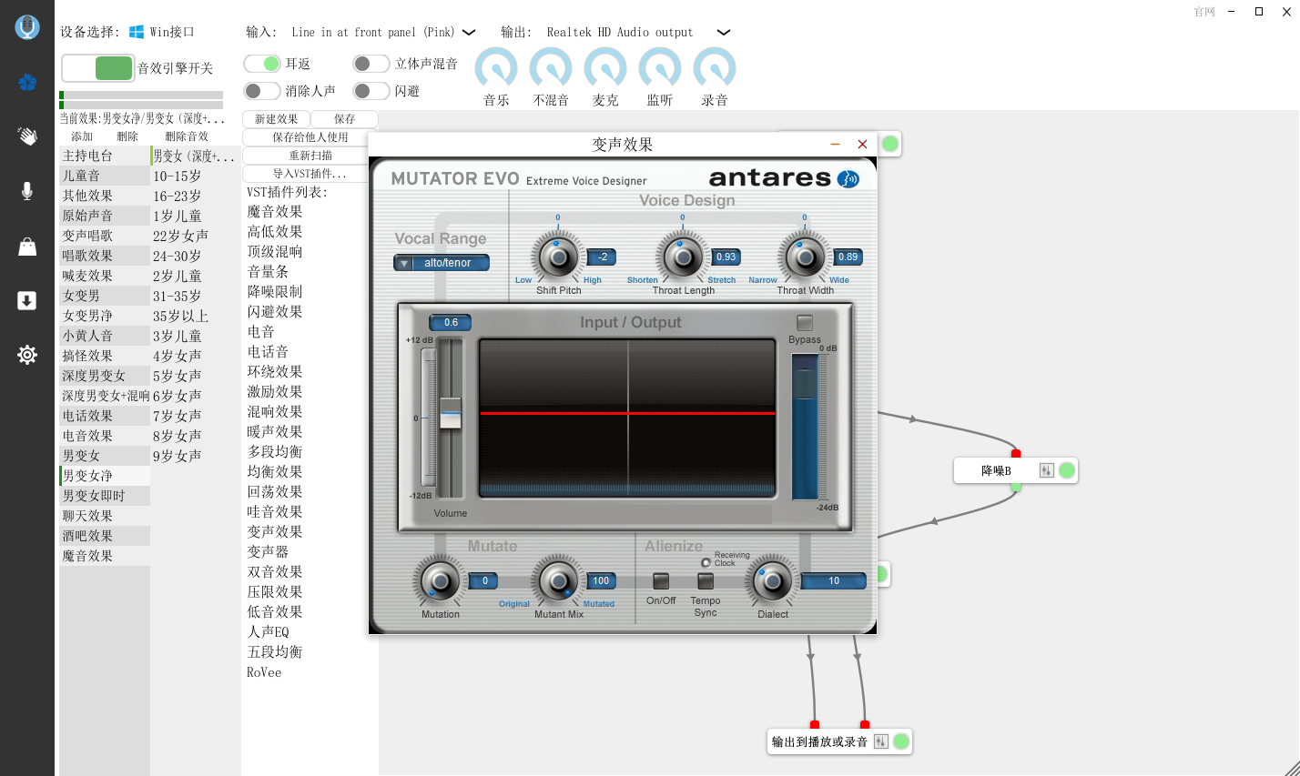Click the blue output level meter
1300x776 pixels.
coord(805,428)
